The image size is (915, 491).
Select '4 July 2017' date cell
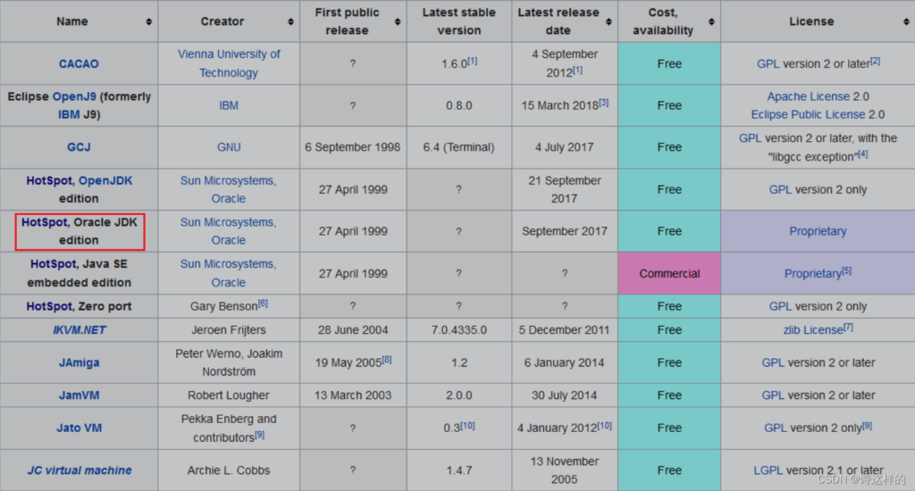coord(565,147)
